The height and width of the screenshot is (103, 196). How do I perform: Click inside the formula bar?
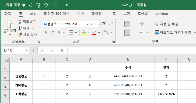click(132, 51)
